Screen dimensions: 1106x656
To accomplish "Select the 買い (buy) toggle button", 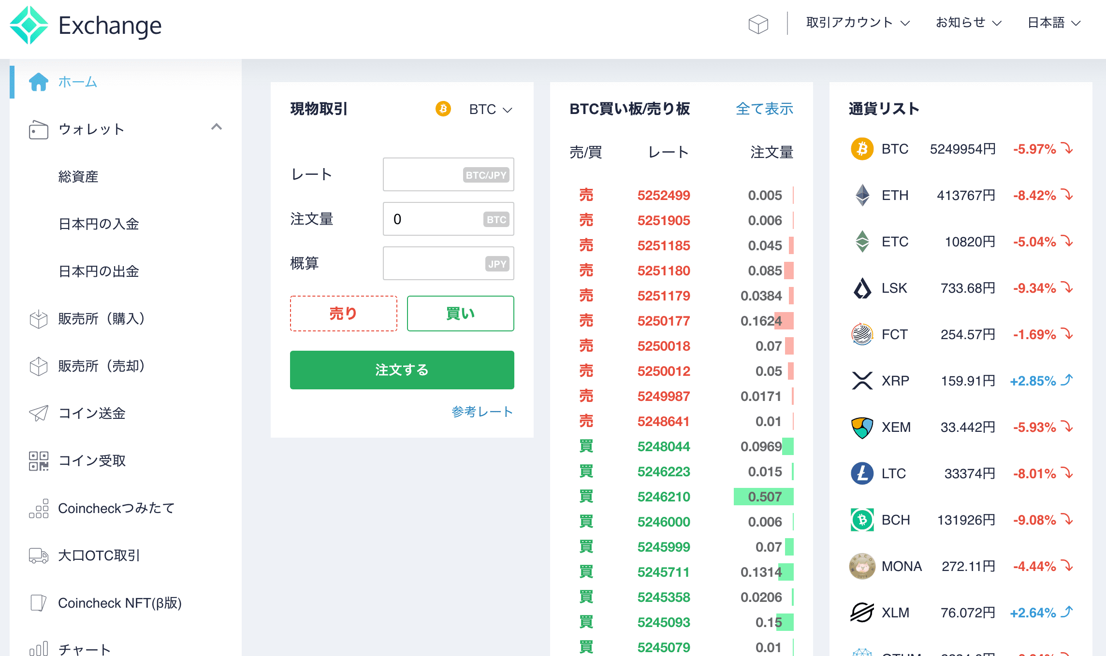I will (460, 314).
